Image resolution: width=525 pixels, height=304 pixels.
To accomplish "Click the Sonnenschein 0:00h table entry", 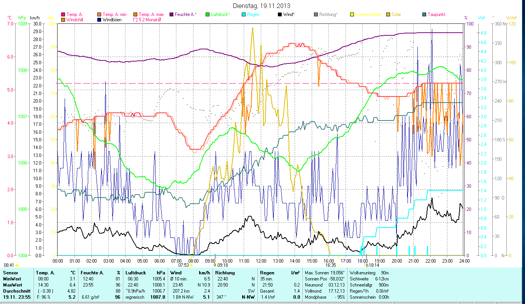I will [369, 297].
